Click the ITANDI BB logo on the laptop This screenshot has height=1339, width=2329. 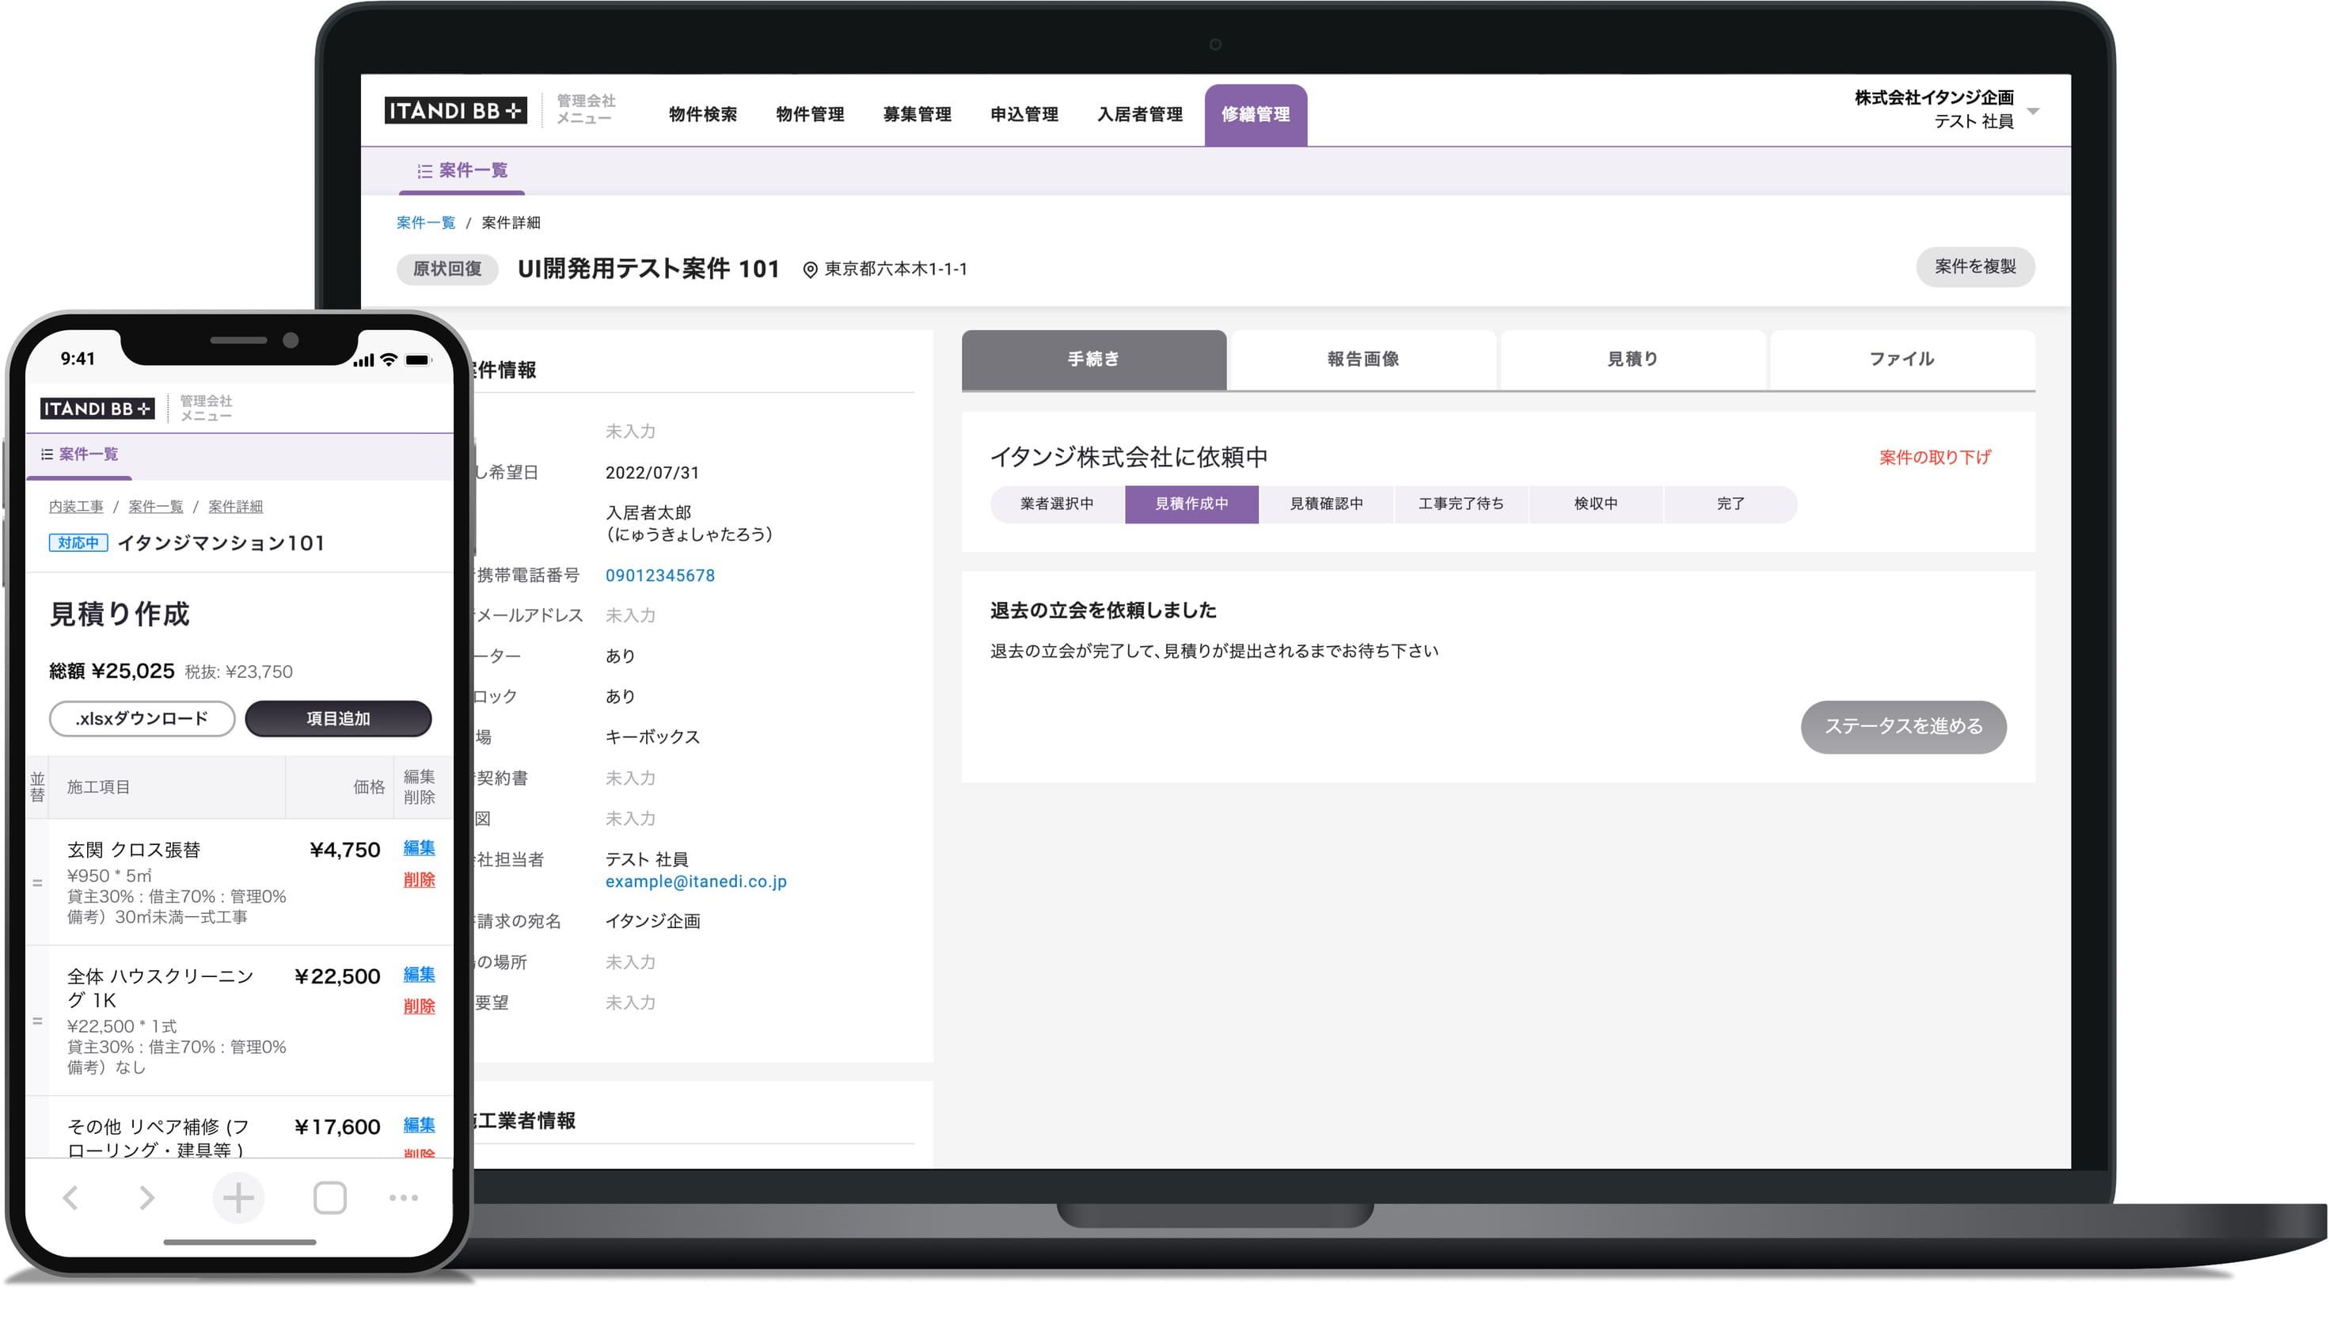pos(455,110)
